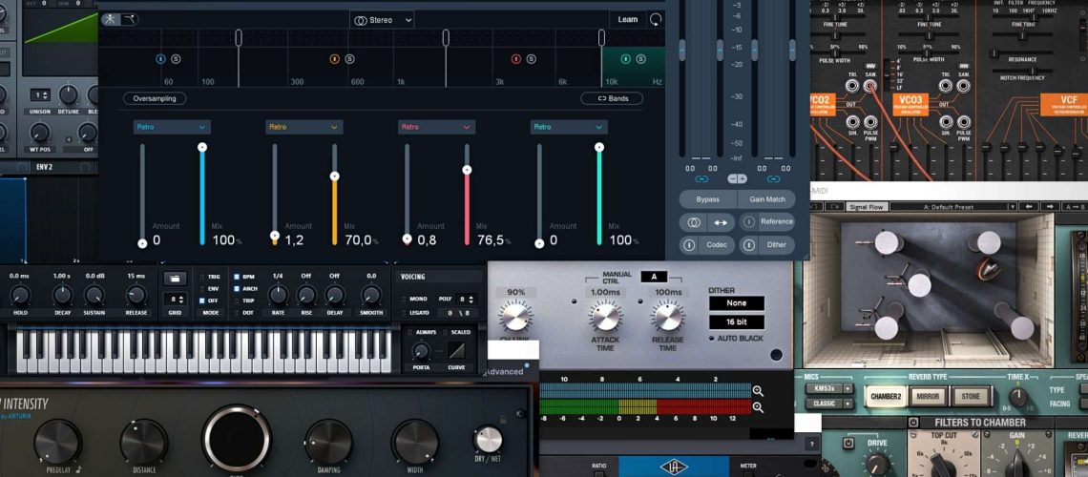Solo the orange band with S icon
The height and width of the screenshot is (477, 1088).
pos(349,59)
